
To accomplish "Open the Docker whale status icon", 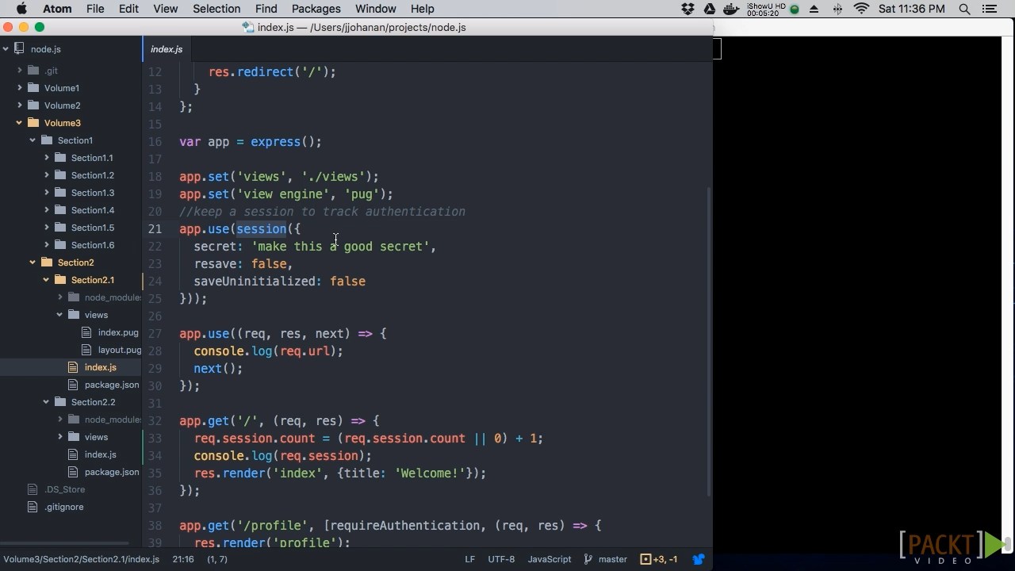I will click(732, 9).
